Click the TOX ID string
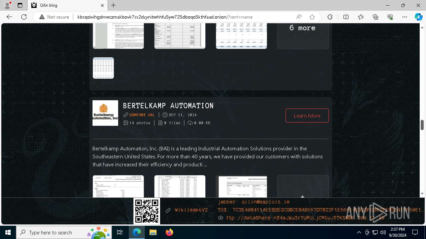This screenshot has width=426, height=239. coord(321,210)
